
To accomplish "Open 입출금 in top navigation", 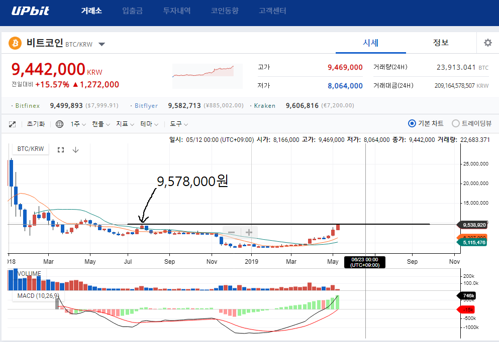I will coord(132,11).
